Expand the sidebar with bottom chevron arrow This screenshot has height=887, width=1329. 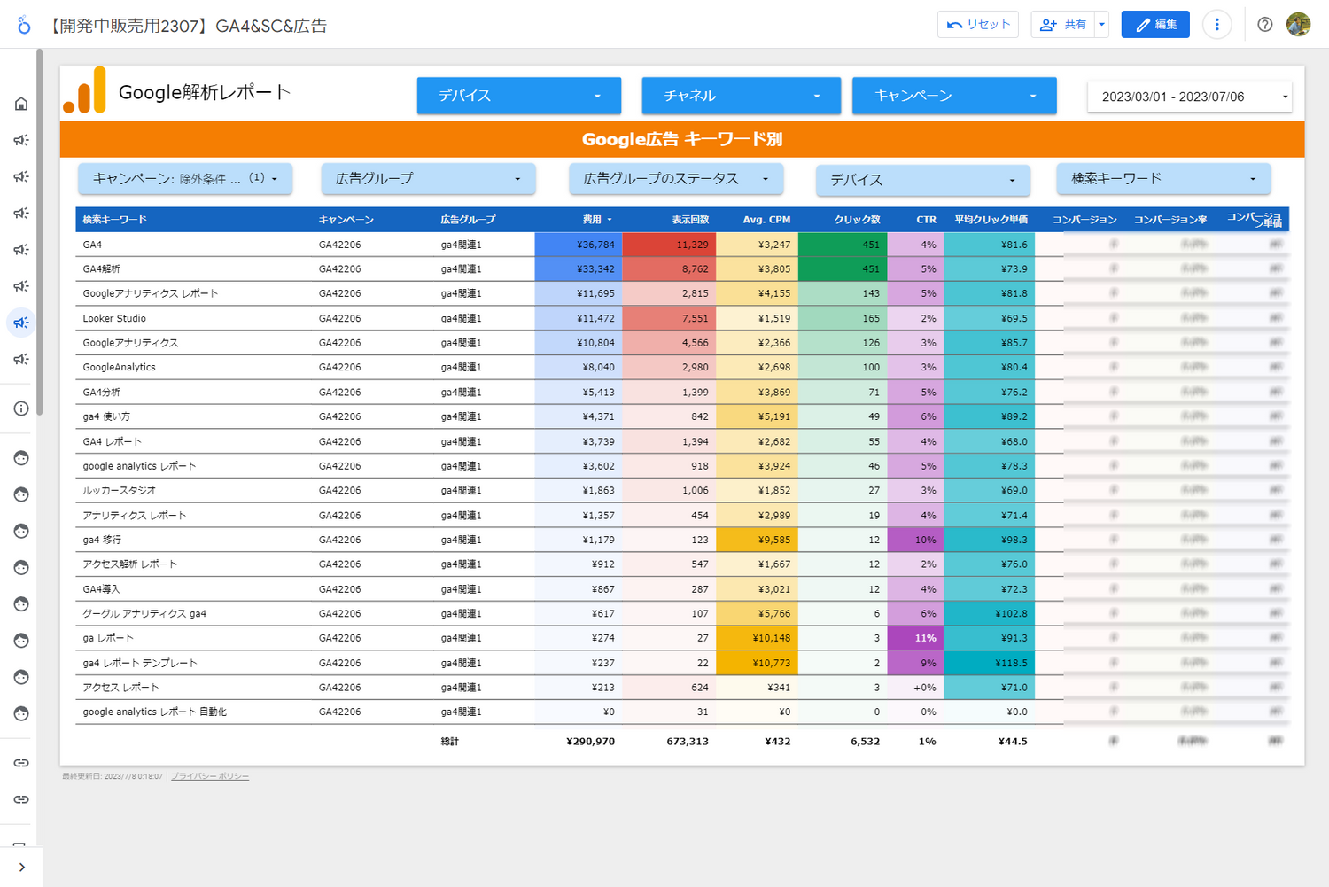[x=22, y=867]
